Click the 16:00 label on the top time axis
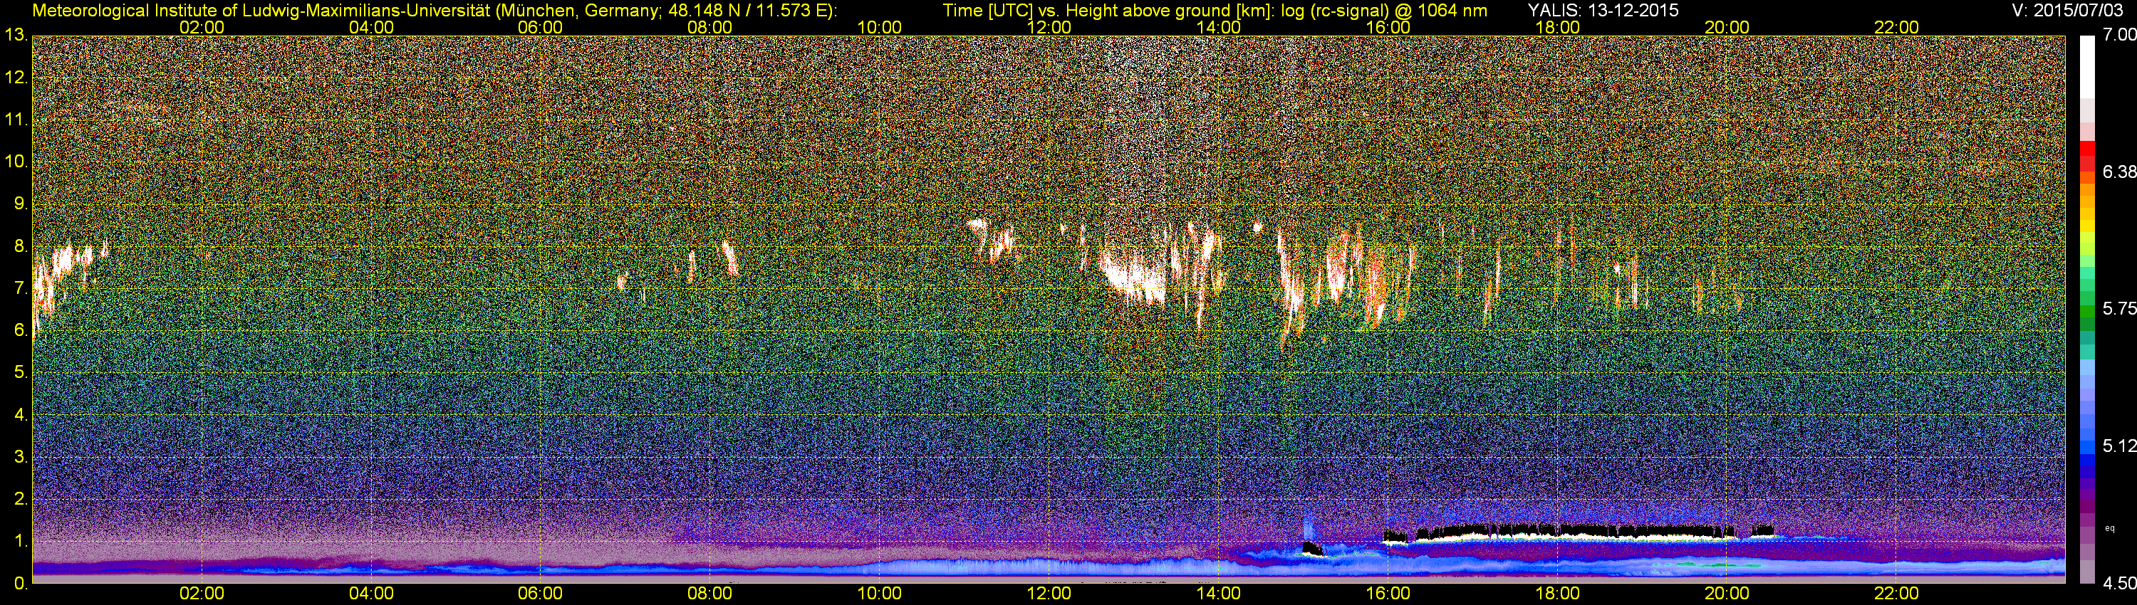 (1388, 27)
